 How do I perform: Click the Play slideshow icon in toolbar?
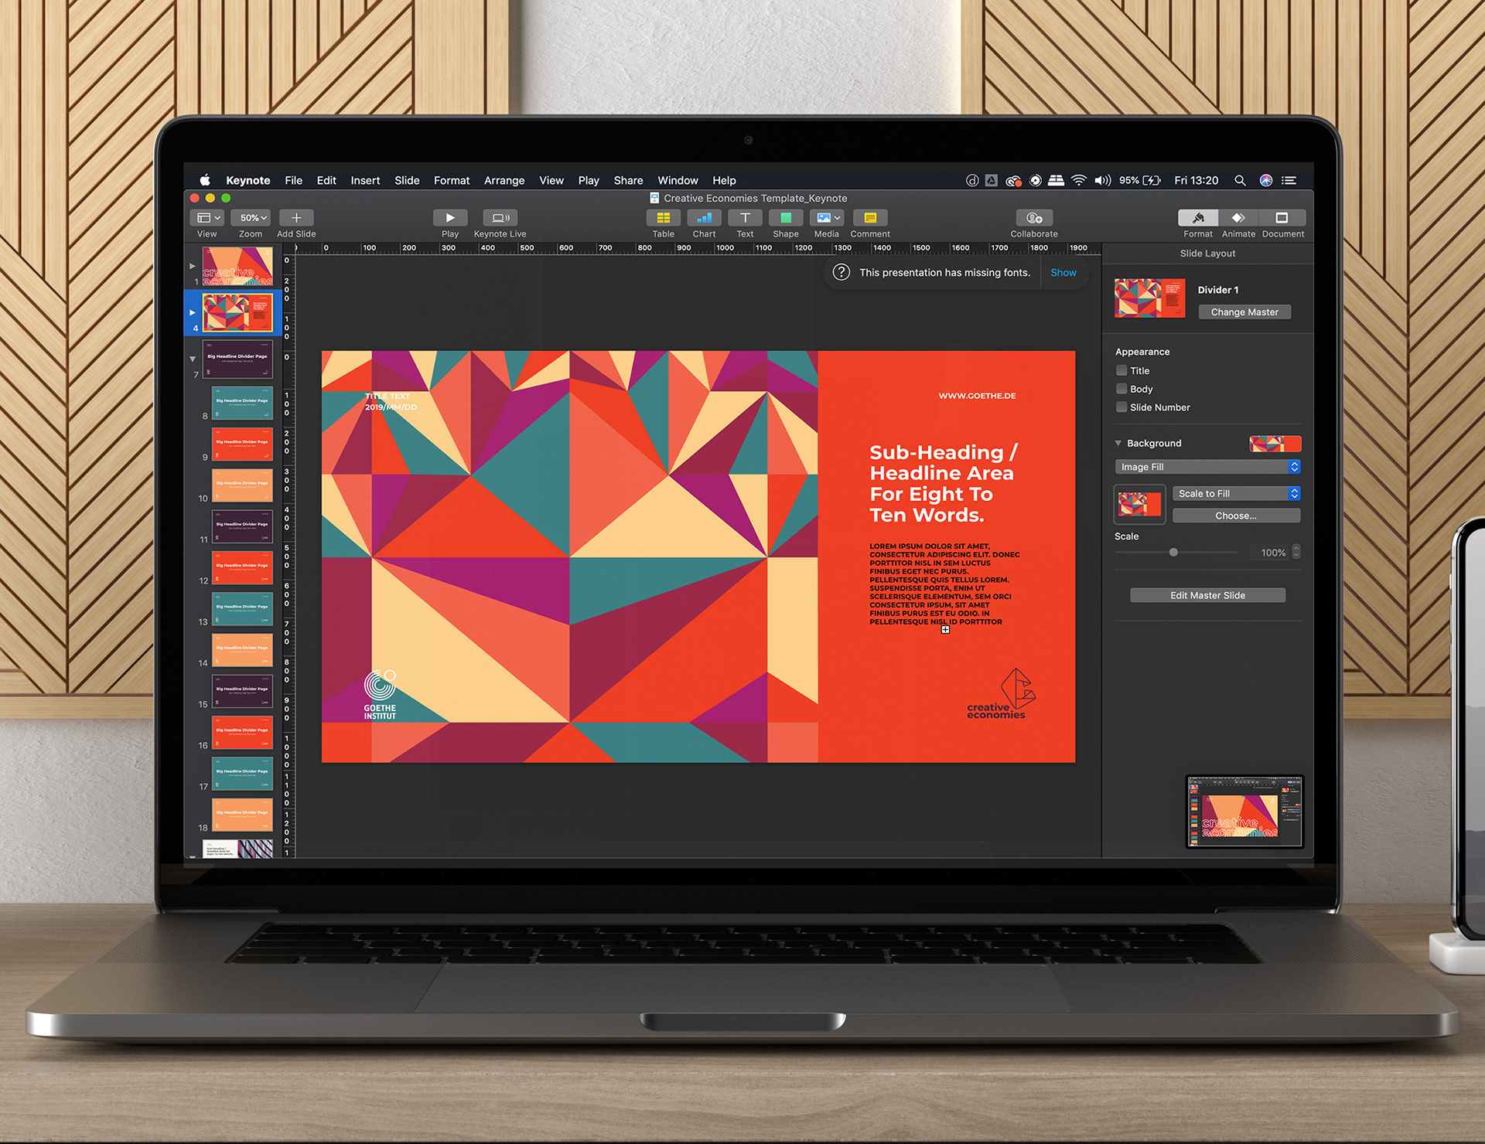point(450,218)
